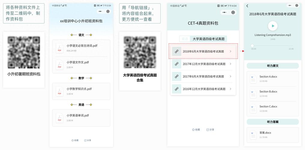Viewport: 305px width, 150px height.
Task: Click the 数学 section heading
Action: [x=81, y=78]
